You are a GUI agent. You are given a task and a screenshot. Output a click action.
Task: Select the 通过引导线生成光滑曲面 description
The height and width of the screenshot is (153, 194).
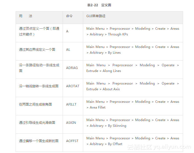[37, 123]
